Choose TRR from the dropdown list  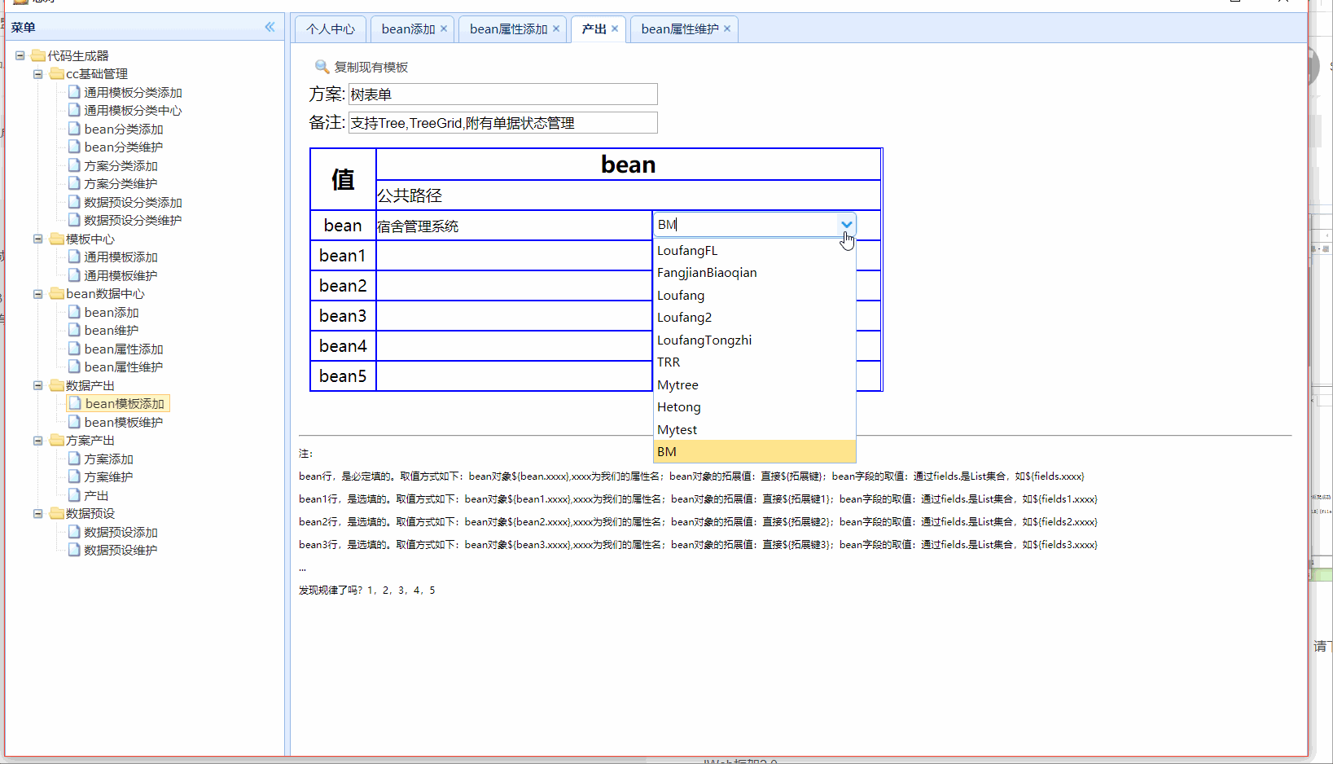tap(755, 362)
